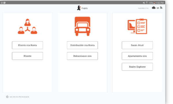This screenshot has height=104, width=173.
Task: Open Kliente nia Konta
Action: click(x=27, y=45)
